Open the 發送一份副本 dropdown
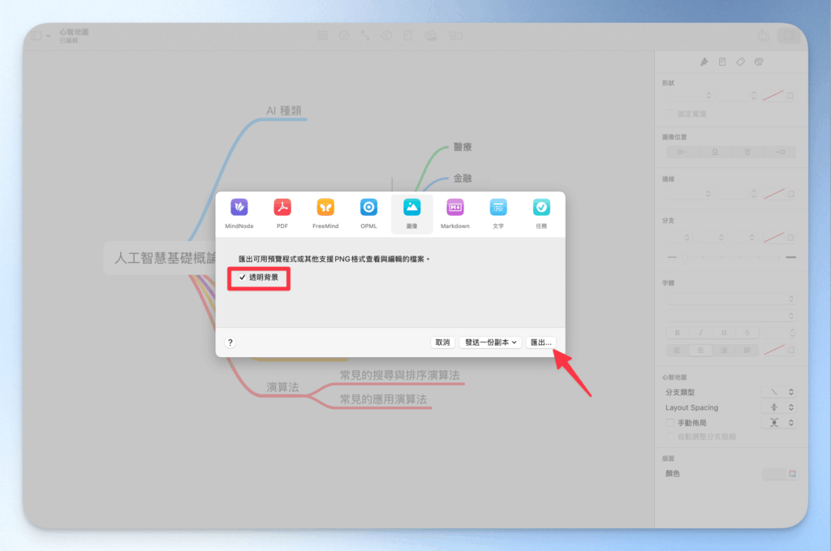 tap(490, 342)
